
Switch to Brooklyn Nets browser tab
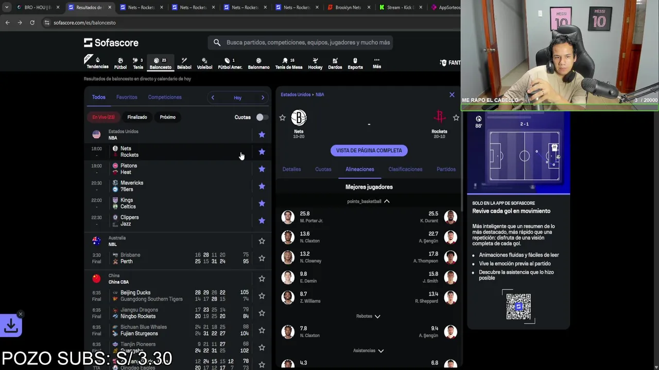tap(348, 8)
